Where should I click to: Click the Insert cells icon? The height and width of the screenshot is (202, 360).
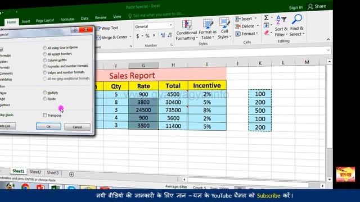click(238, 19)
